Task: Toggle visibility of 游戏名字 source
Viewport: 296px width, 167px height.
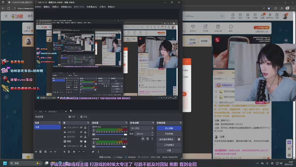Action: (81, 137)
